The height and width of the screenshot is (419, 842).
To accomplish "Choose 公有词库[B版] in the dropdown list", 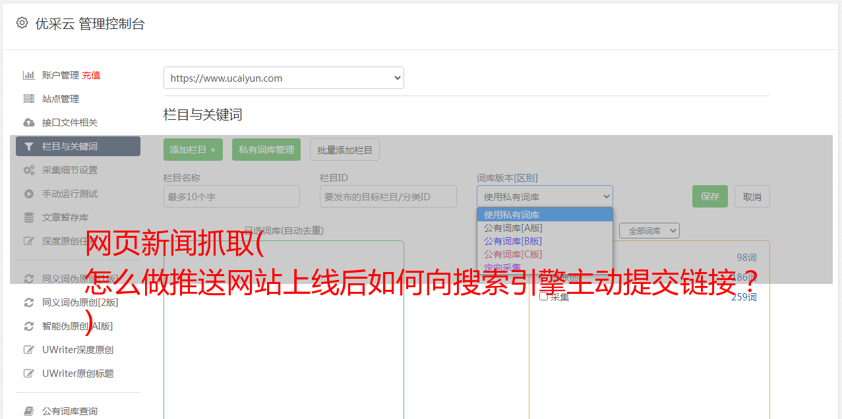I will tap(545, 241).
